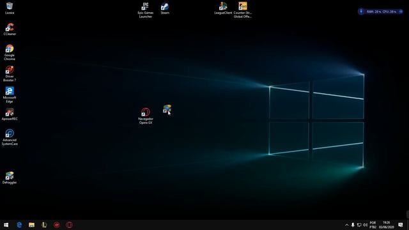
Task: Select the Epic Games Launcher shortcut
Action: tap(146, 10)
